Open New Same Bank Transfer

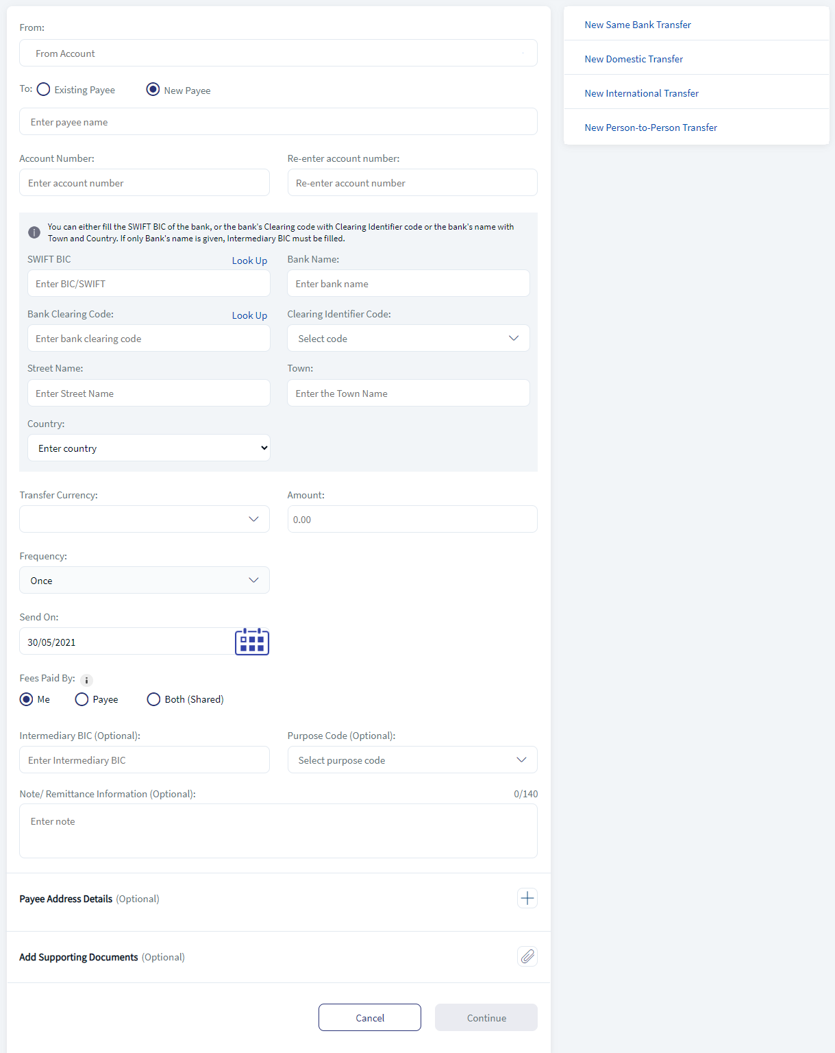pyautogui.click(x=638, y=25)
